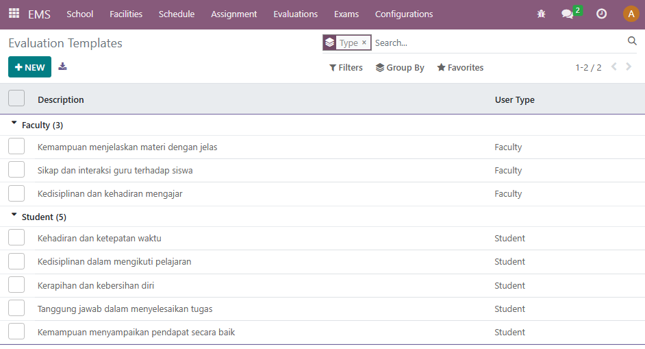Open the debug bug icon menu

tap(541, 14)
